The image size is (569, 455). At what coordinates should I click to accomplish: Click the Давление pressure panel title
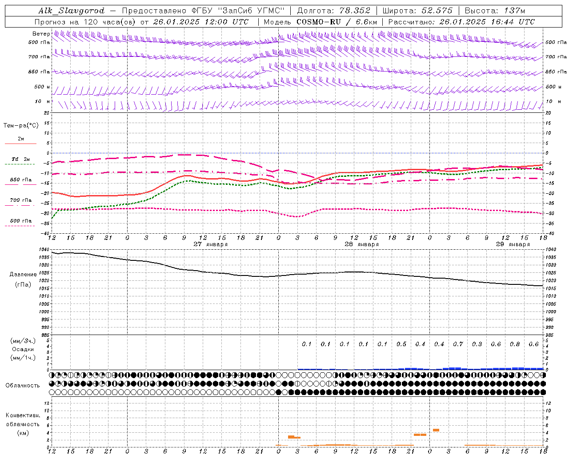23,274
